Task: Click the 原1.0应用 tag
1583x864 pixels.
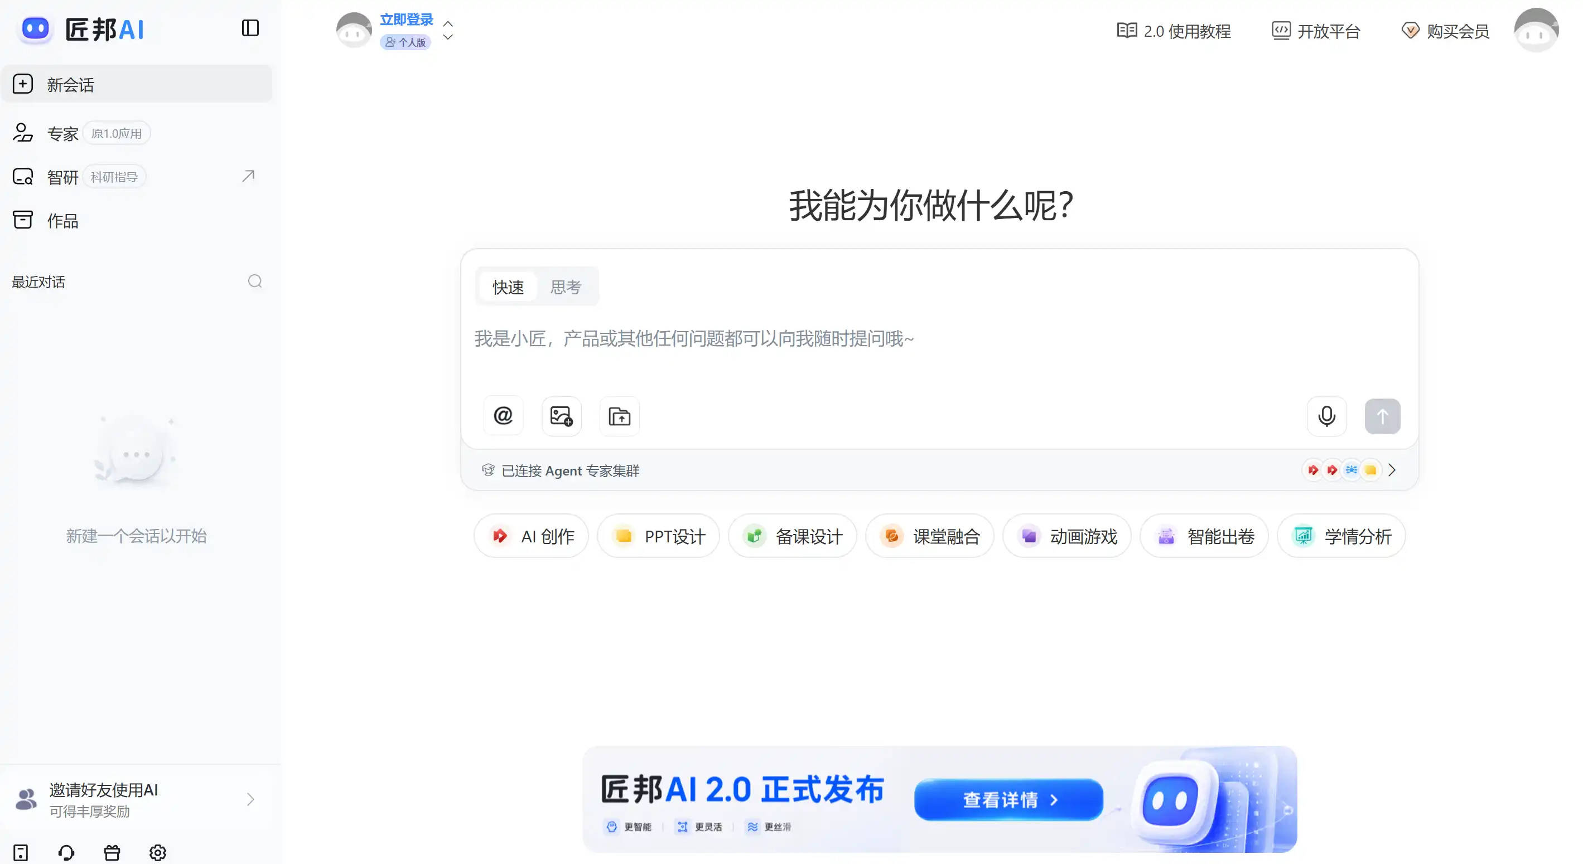Action: (117, 133)
